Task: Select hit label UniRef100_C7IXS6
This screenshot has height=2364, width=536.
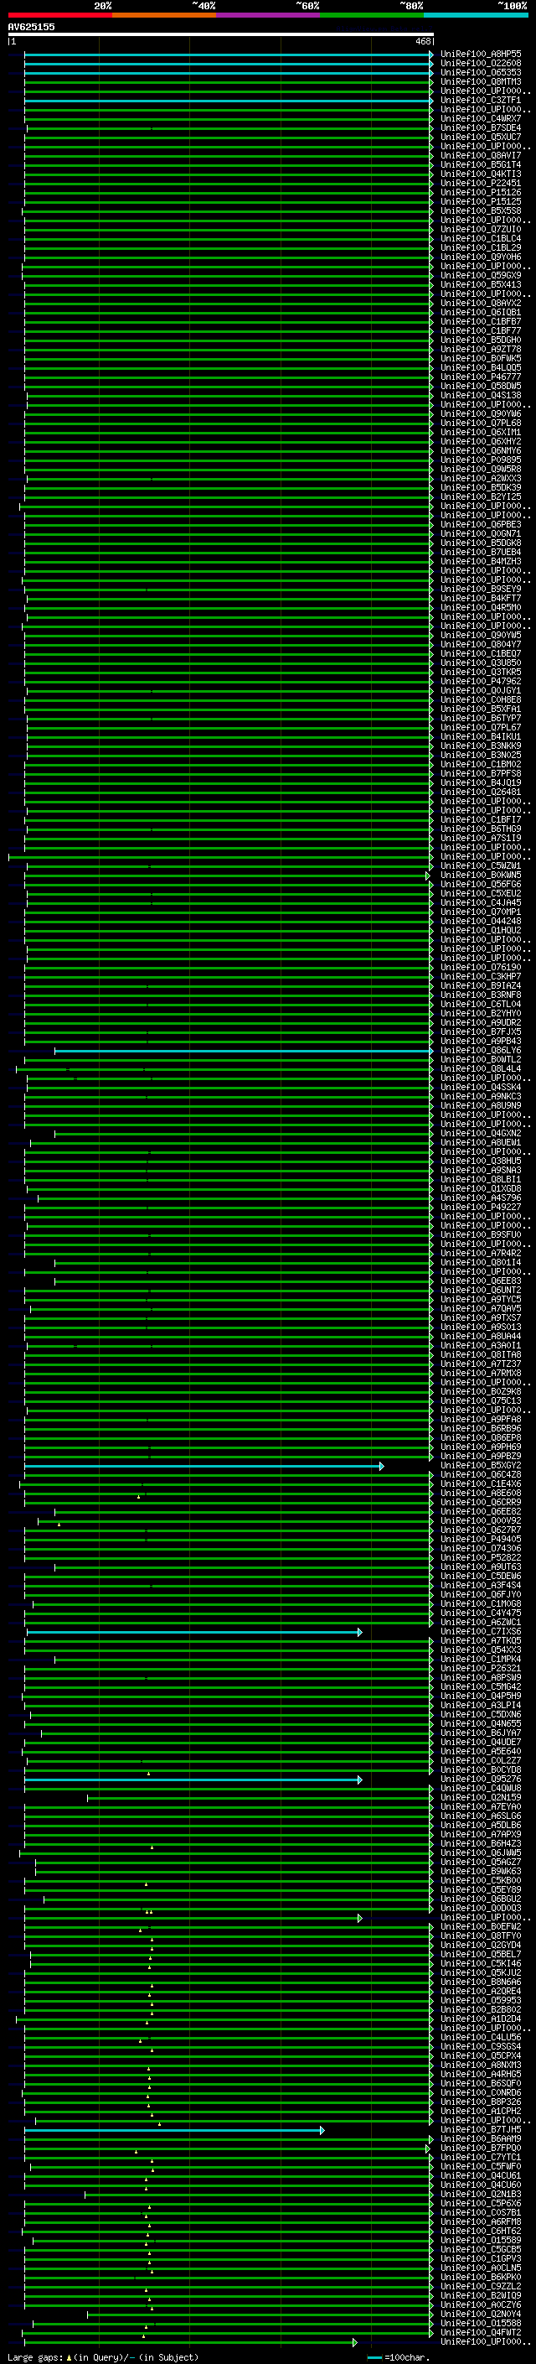Action: (x=481, y=1632)
